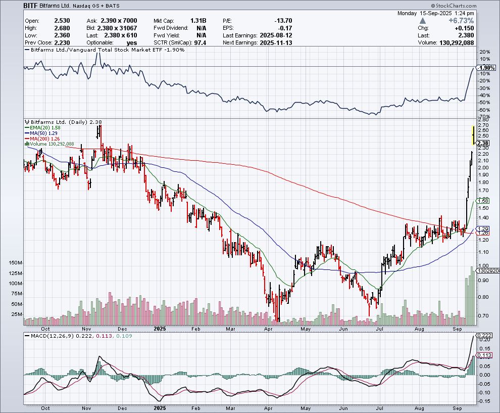Click the 150M volume axis label
Viewport: 500px width, 413px height.
coord(16,263)
